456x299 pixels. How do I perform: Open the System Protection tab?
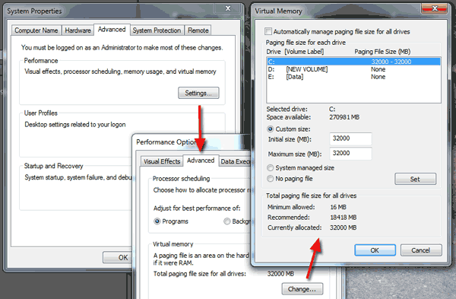(x=157, y=30)
